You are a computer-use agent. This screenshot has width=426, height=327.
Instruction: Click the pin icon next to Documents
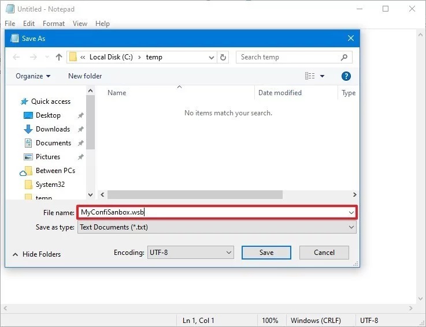pos(81,143)
